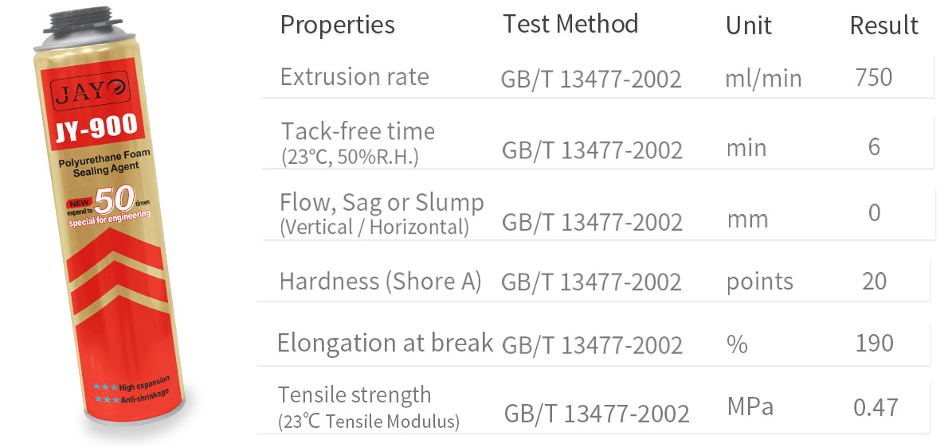Click the 0.47 MPa tensile result value
948x447 pixels.
tap(876, 408)
